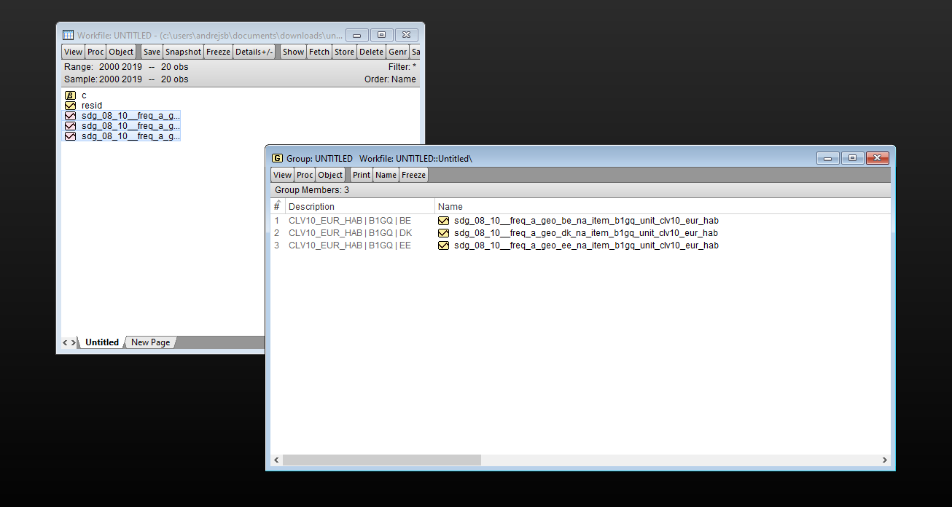The height and width of the screenshot is (507, 952).
Task: Open the Object menu in Group window
Action: 330,175
